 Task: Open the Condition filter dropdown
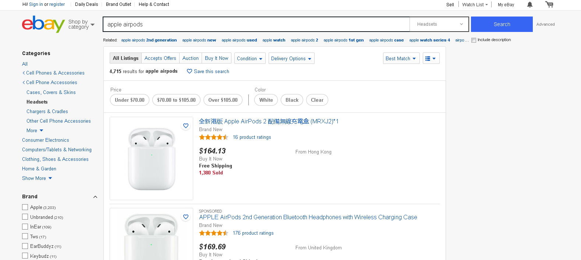coord(250,58)
